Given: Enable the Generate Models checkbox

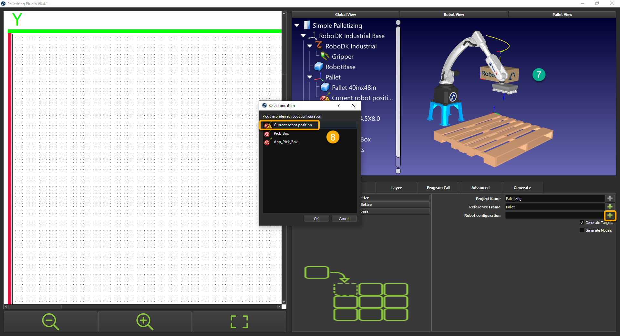Looking at the screenshot, I should (x=582, y=230).
